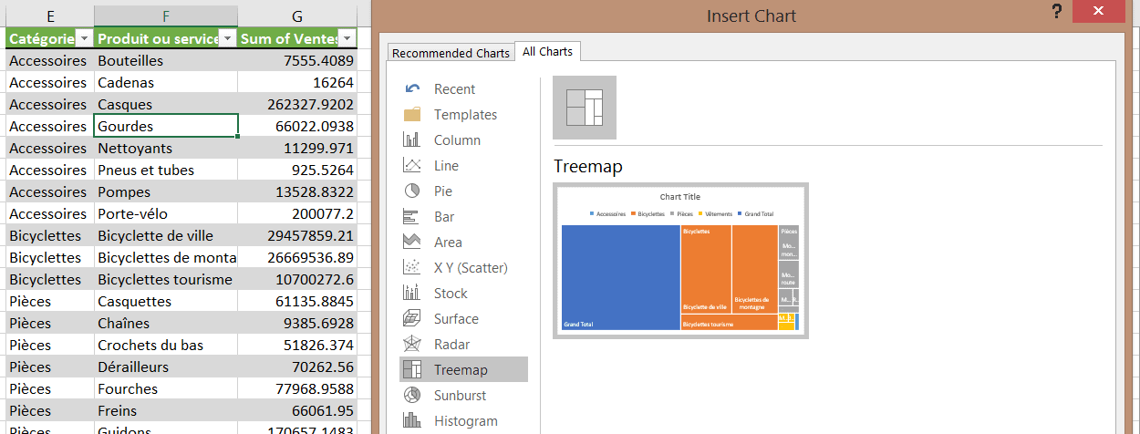Image resolution: width=1140 pixels, height=434 pixels.
Task: Pick the Pie chart icon
Action: pyautogui.click(x=412, y=191)
